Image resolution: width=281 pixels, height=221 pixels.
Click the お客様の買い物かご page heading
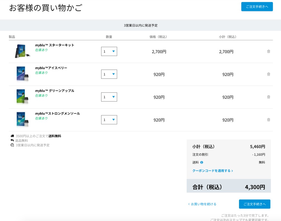coord(46,8)
